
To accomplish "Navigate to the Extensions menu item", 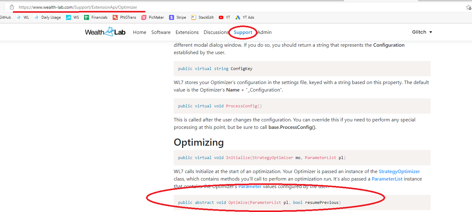I will click(x=187, y=32).
